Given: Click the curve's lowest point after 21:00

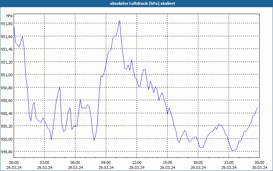Looking at the screenshot, I should [x=232, y=151].
